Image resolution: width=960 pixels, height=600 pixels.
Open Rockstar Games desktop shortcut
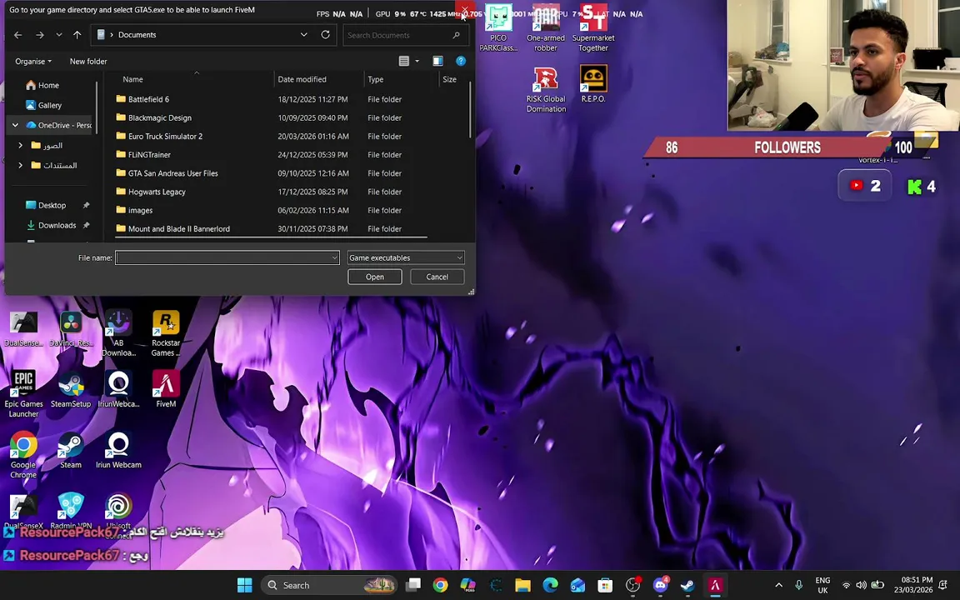[166, 333]
